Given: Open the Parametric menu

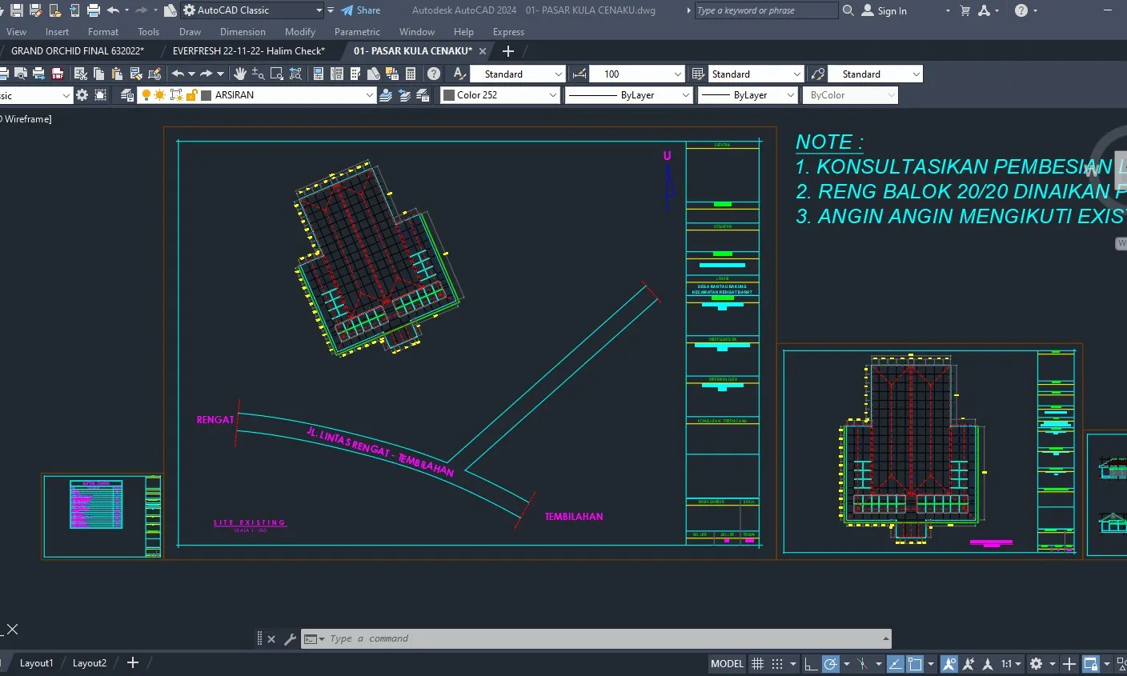Looking at the screenshot, I should coord(357,32).
